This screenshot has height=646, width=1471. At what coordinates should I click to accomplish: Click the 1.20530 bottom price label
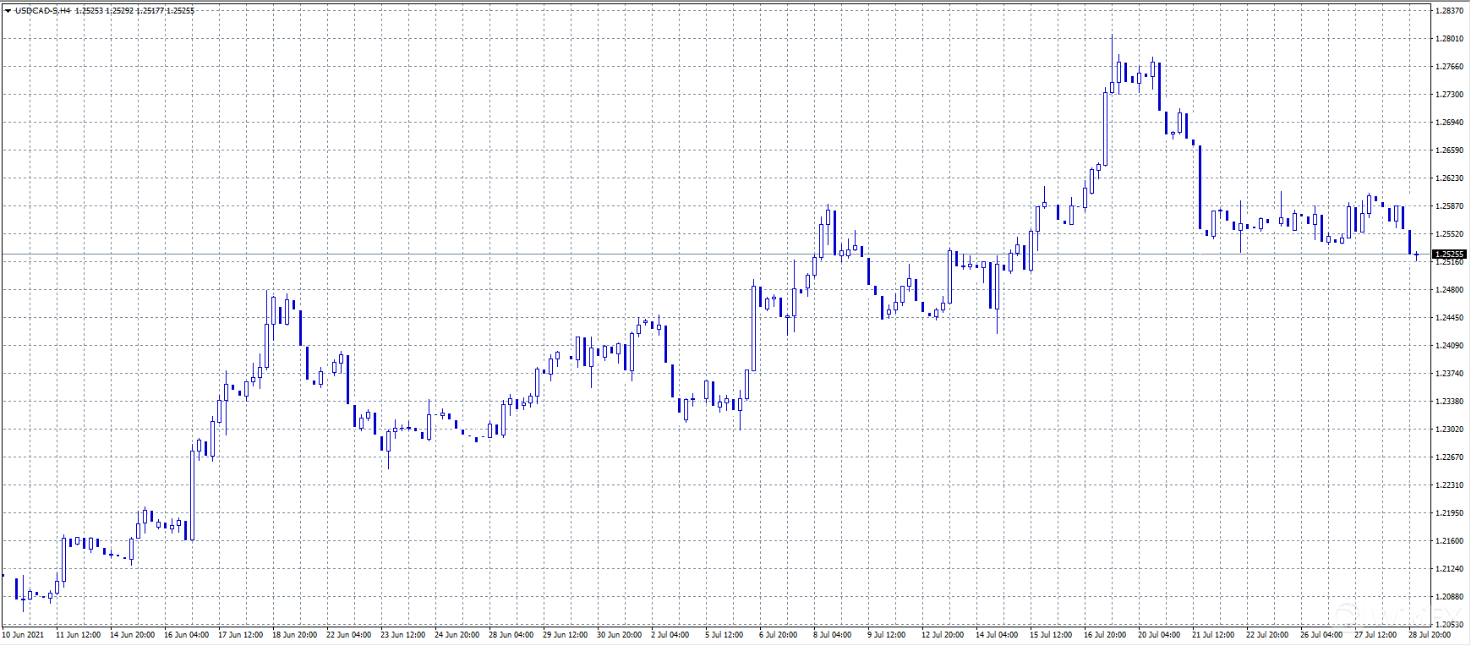click(1449, 625)
